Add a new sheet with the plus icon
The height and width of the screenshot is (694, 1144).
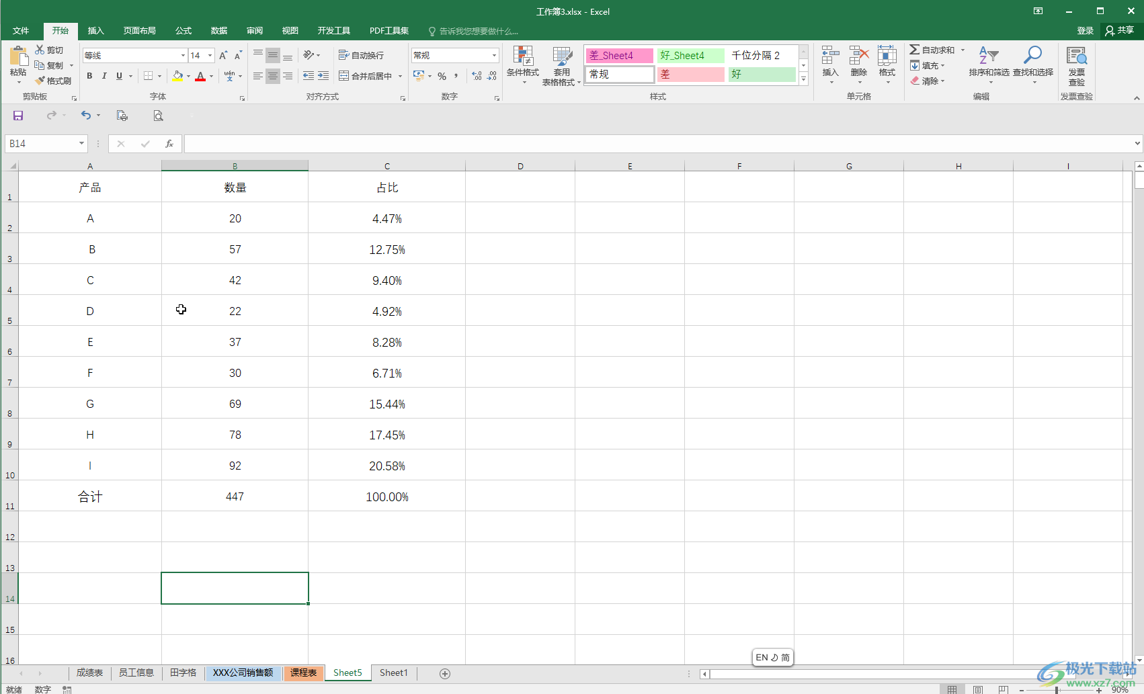(445, 673)
